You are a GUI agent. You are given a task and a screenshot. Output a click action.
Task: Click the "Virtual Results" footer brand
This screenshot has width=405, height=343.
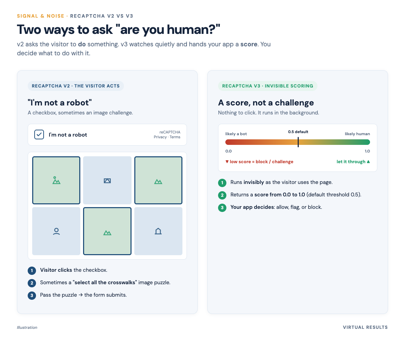[x=365, y=327]
